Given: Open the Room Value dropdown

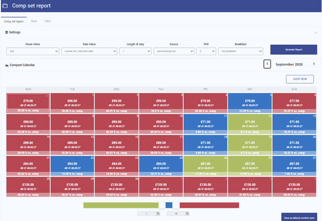Looking at the screenshot, I should pos(32,51).
